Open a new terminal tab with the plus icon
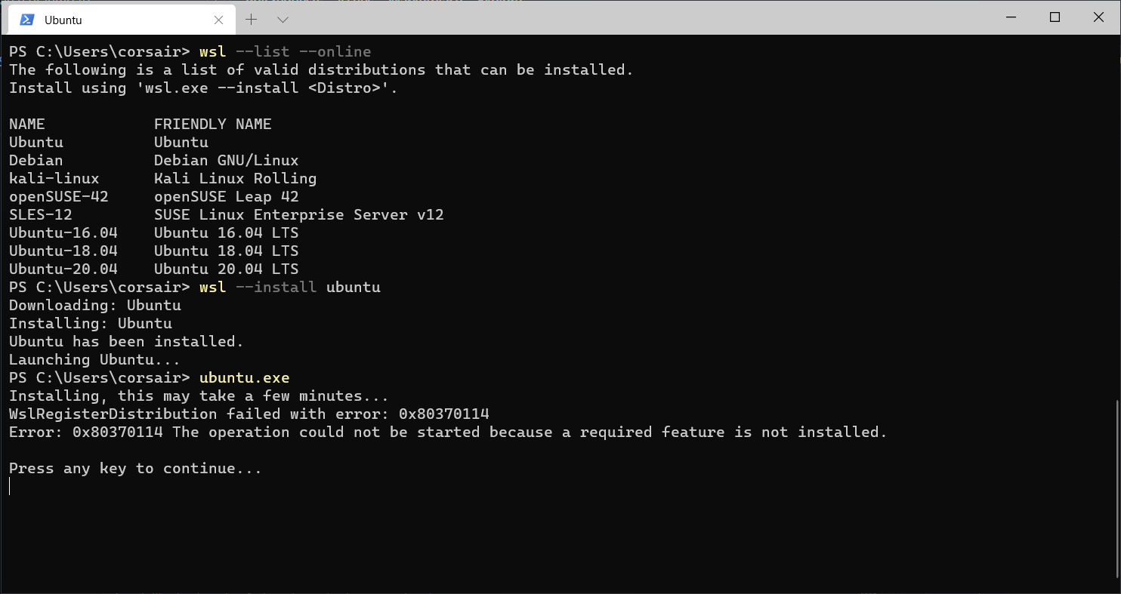Screen dimensions: 1121x594 click(252, 20)
